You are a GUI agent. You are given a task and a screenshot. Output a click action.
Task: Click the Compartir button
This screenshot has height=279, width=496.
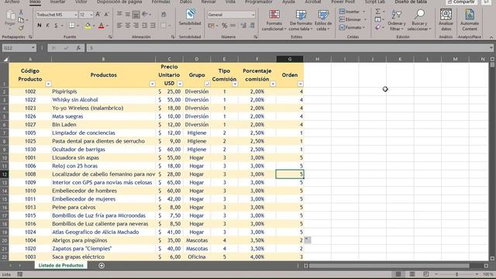coord(461,2)
